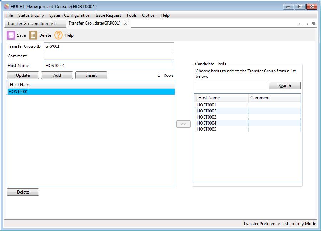321x231 pixels.
Task: Click the << move hosts button
Action: pyautogui.click(x=184, y=124)
